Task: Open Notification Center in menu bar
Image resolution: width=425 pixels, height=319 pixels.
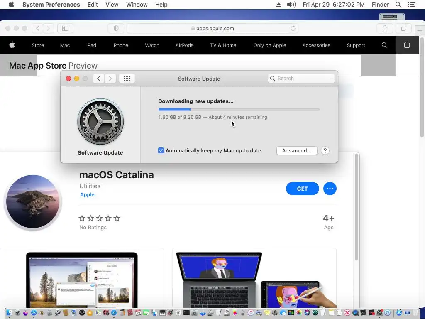Action: [x=412, y=5]
